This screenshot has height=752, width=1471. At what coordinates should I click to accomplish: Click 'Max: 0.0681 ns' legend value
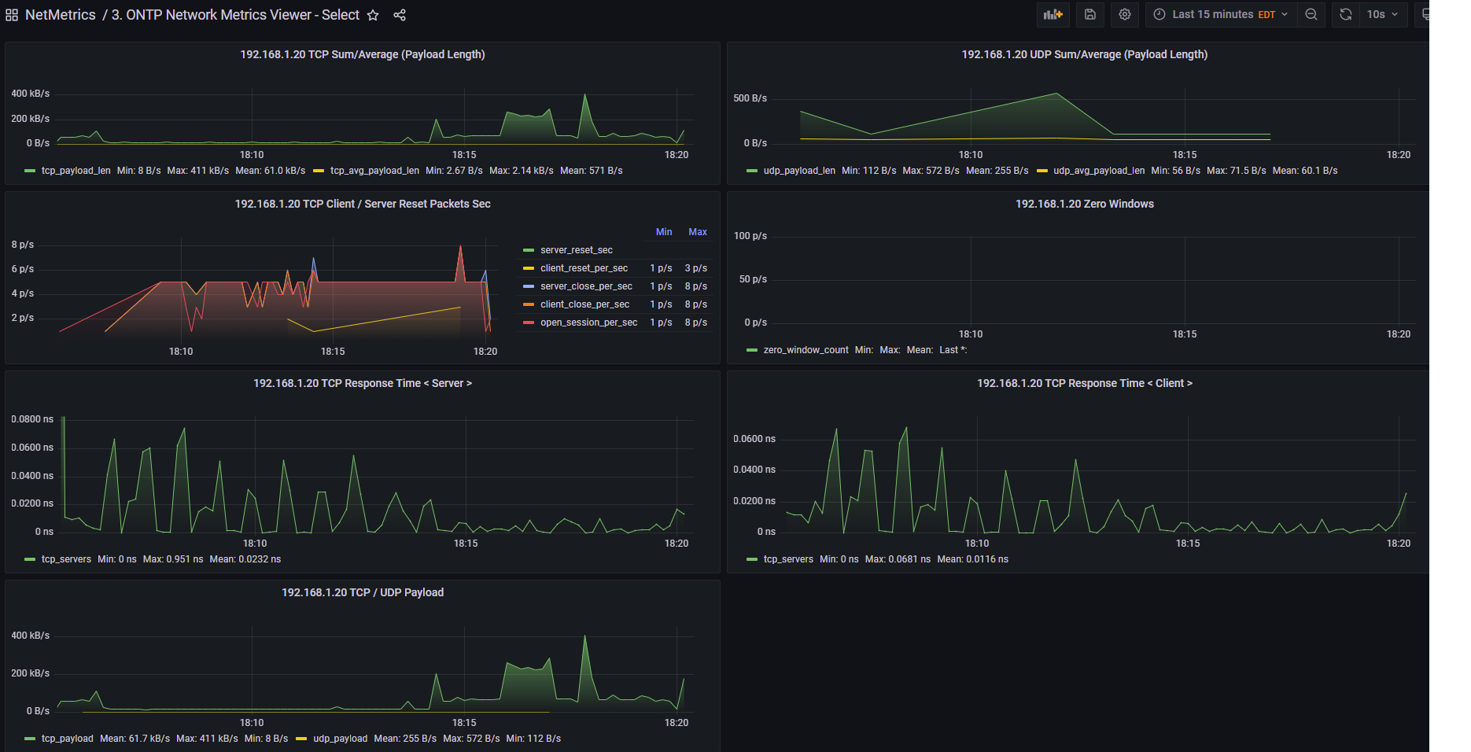[898, 559]
